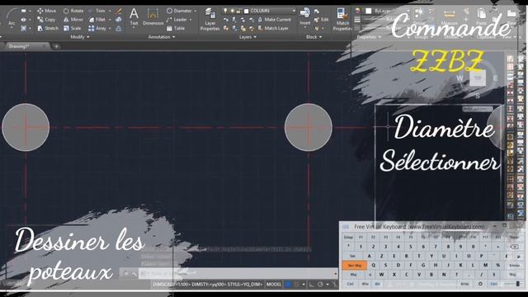Viewport: 528px width, 297px height.
Task: Click the Ctrl key on virtual keyboard
Action: [350, 284]
